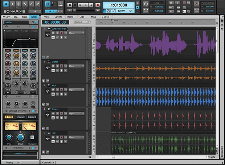Start playback with the Play button
The height and width of the screenshot is (165, 225).
(x=80, y=5)
